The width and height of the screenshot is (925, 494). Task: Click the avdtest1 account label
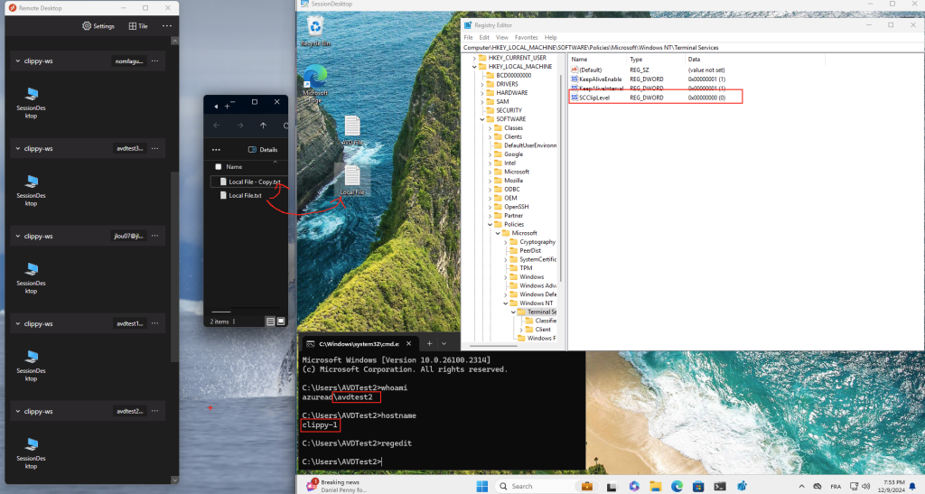click(129, 323)
